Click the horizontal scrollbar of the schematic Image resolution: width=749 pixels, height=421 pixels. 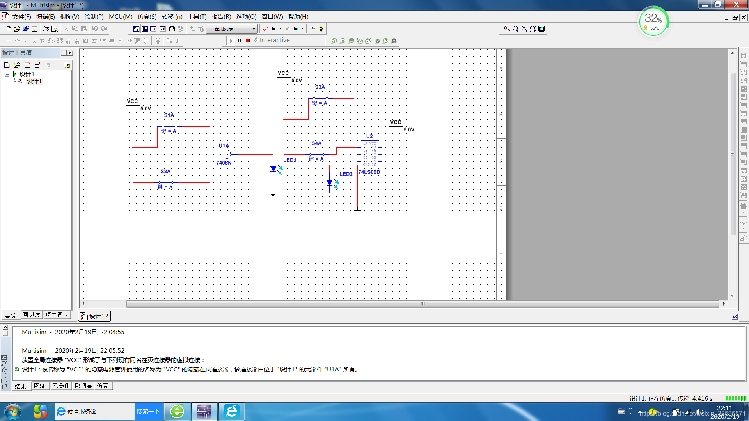click(423, 304)
